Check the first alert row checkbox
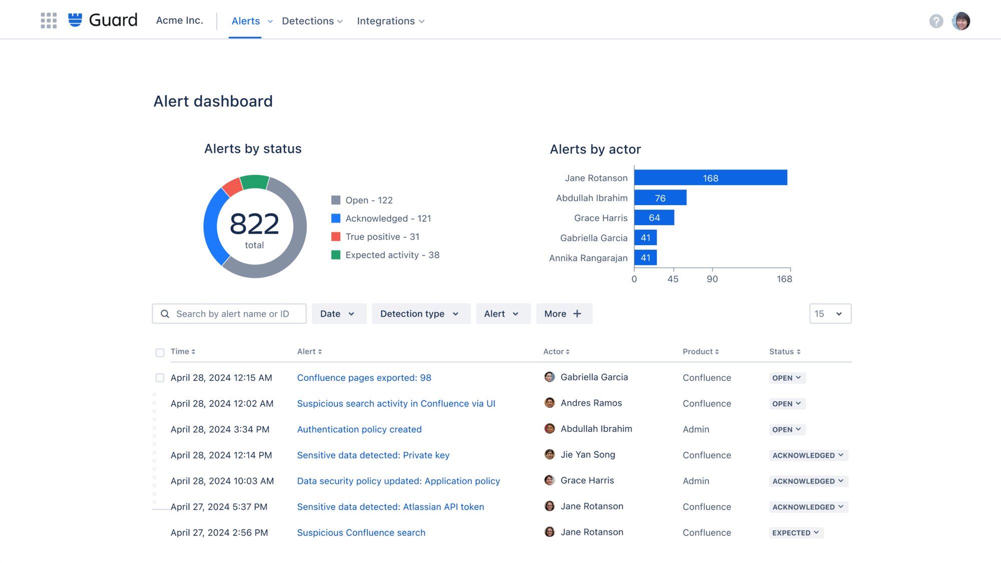The height and width of the screenshot is (563, 1001). [x=160, y=378]
